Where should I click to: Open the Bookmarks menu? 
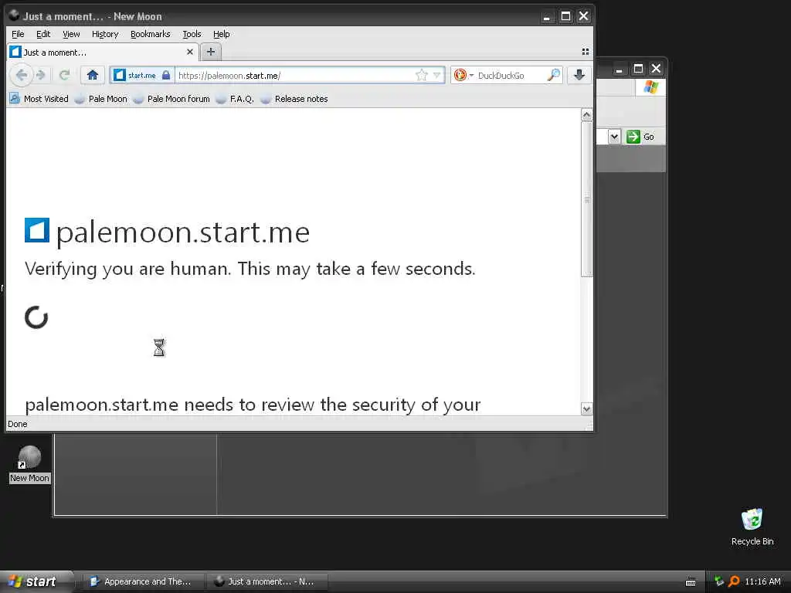point(151,34)
